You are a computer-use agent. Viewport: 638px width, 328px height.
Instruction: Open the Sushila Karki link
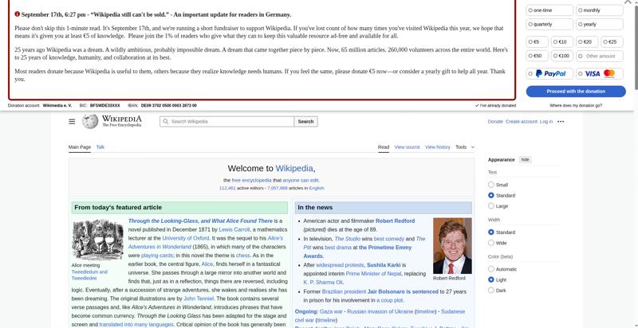pyautogui.click(x=384, y=264)
